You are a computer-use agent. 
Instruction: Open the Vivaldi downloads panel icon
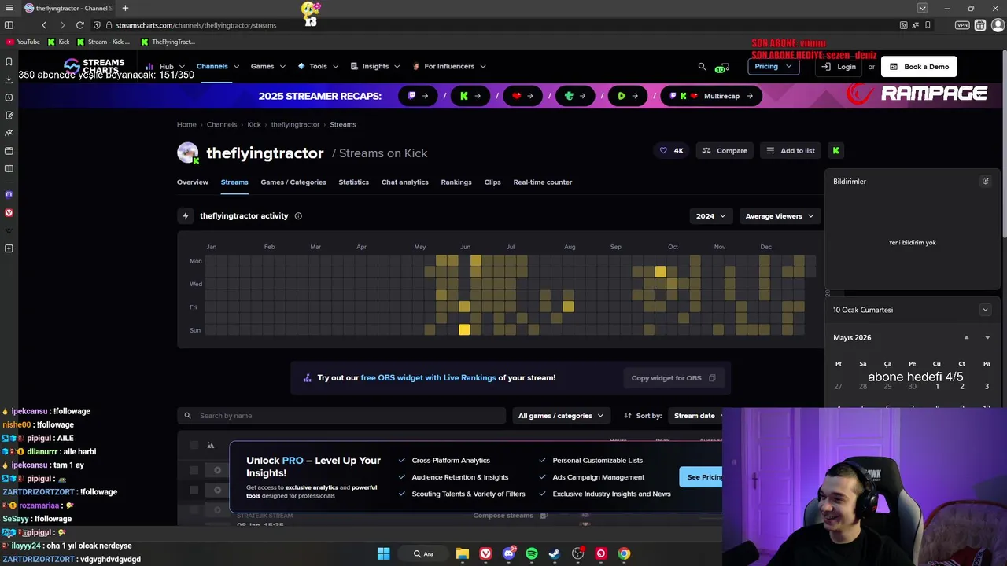(9, 79)
